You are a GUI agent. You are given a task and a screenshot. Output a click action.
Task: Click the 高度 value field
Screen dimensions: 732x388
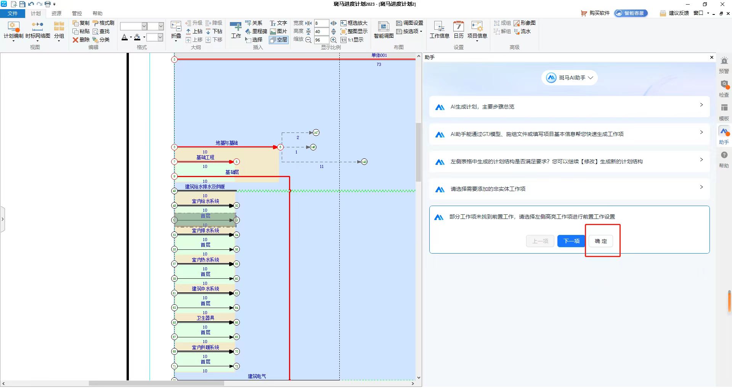[321, 32]
